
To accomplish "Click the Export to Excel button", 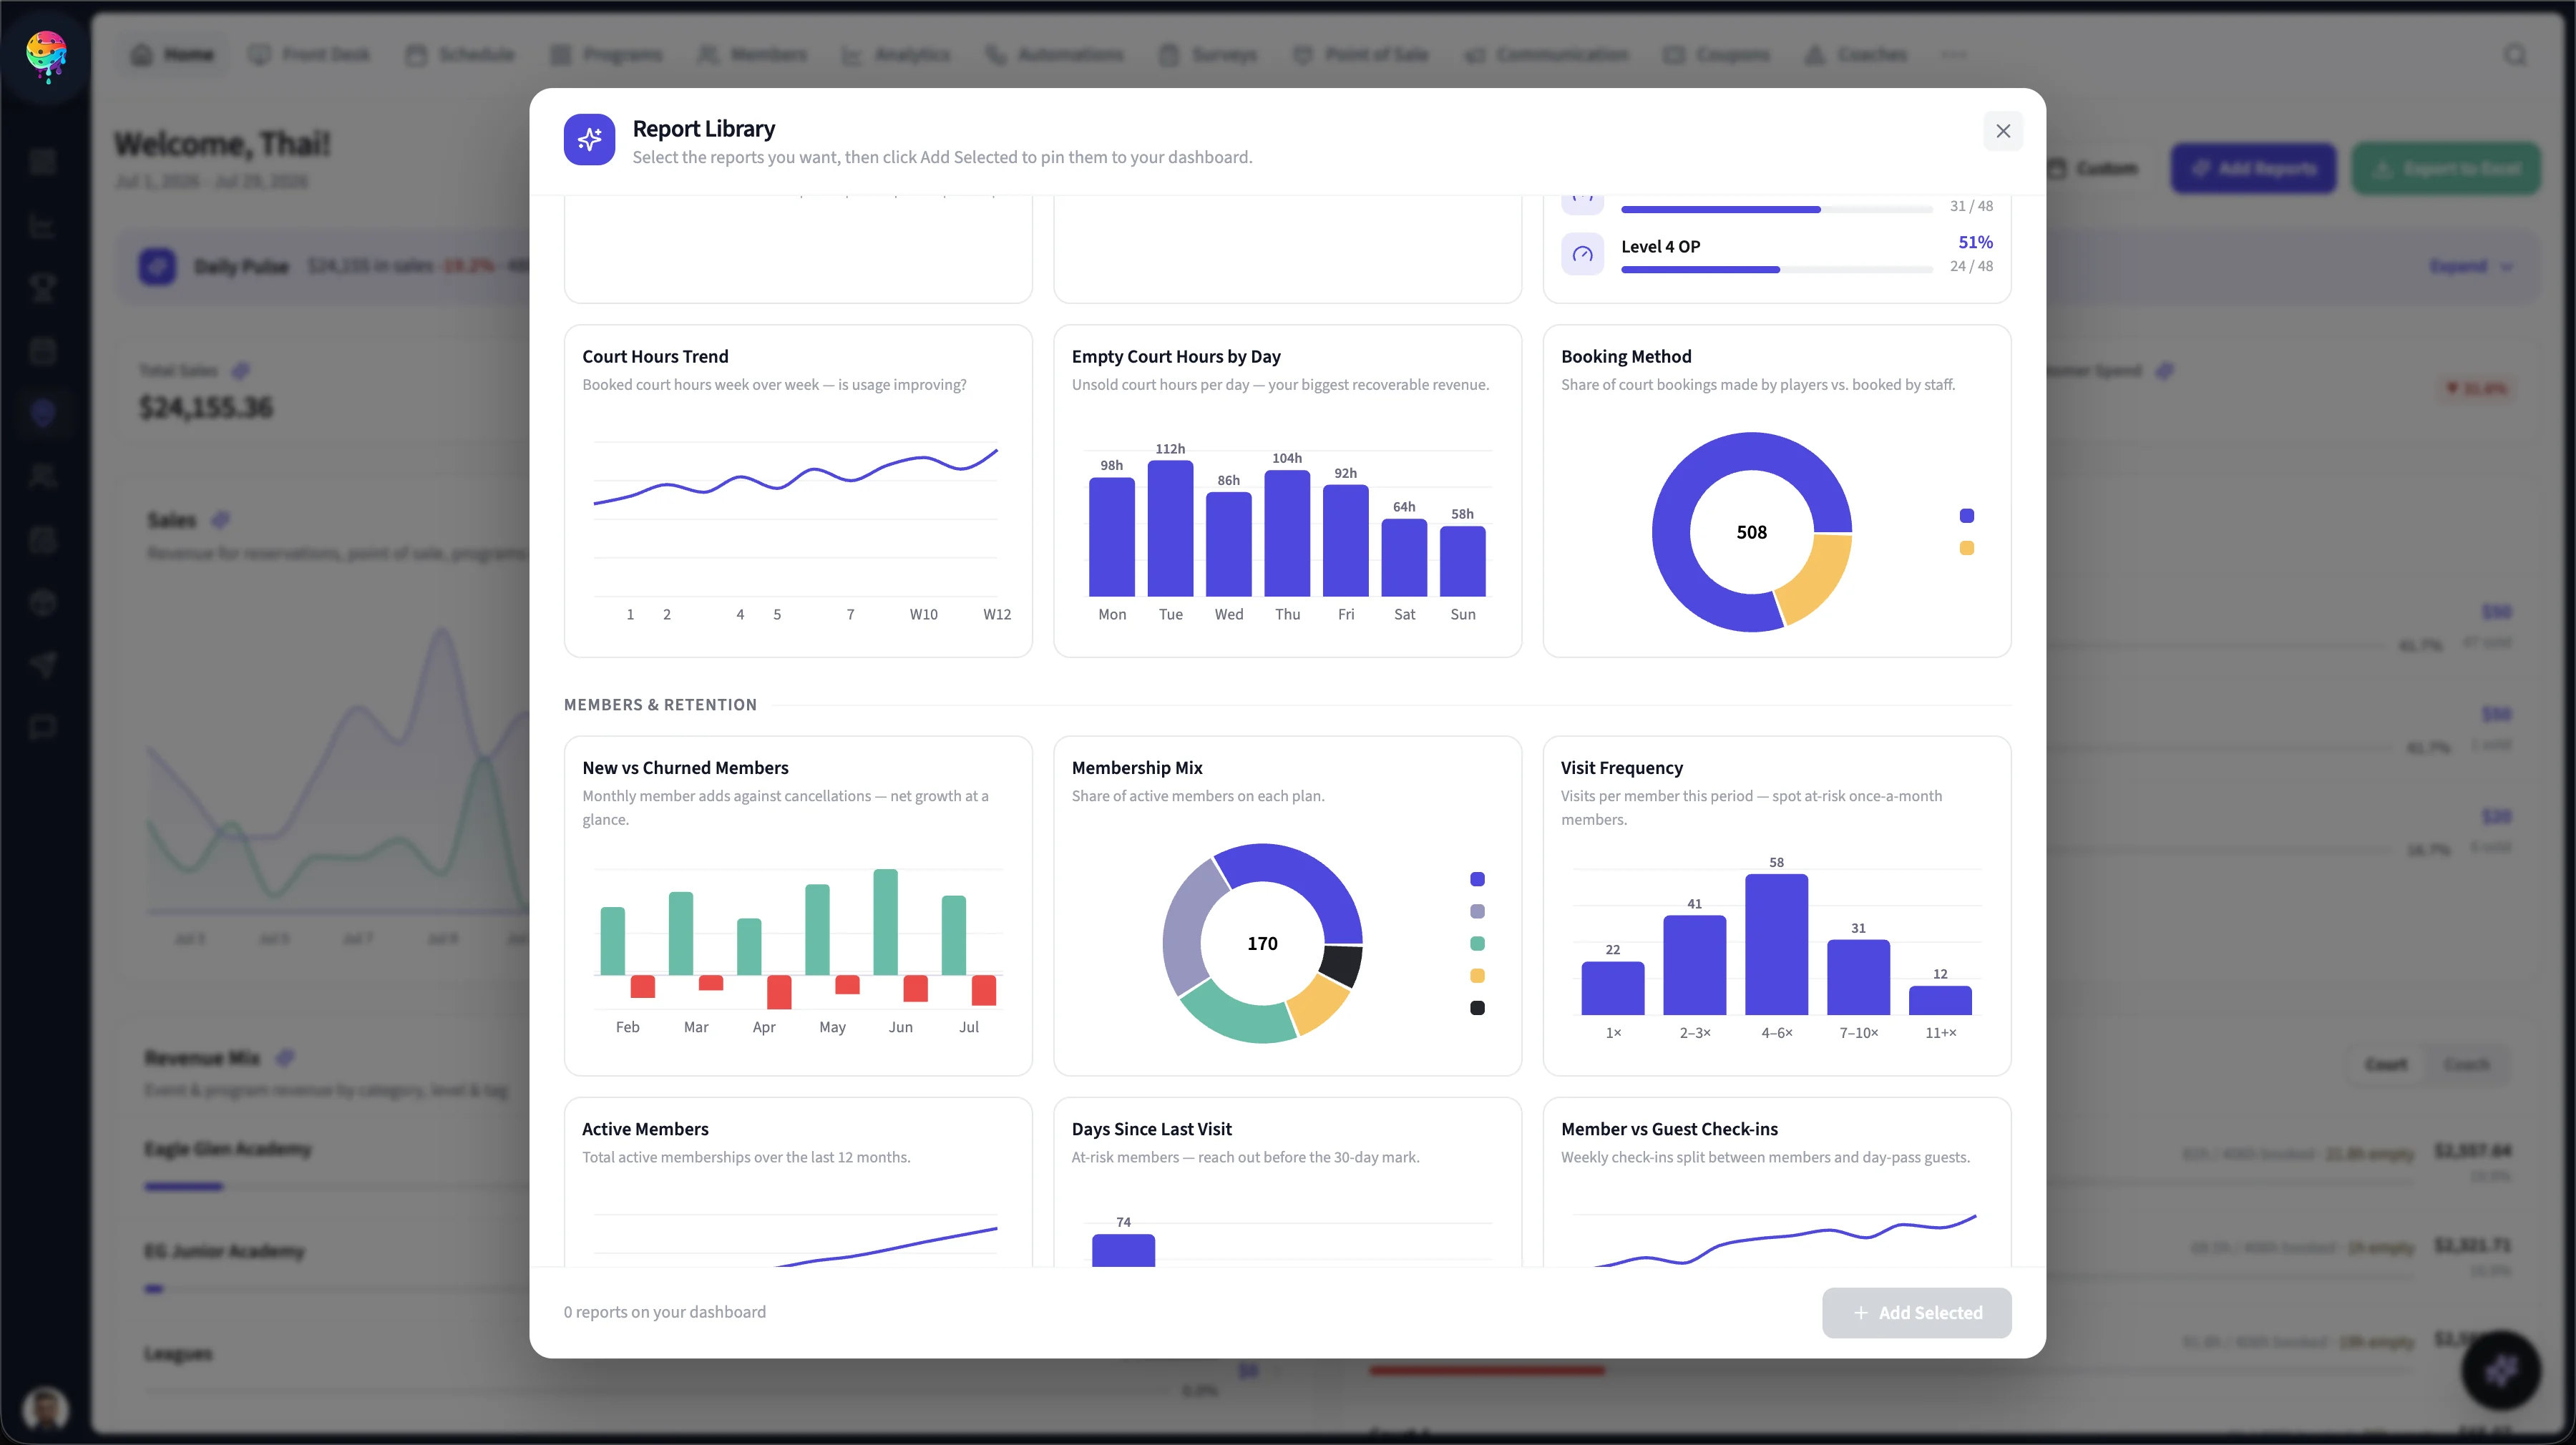I will pos(2445,168).
